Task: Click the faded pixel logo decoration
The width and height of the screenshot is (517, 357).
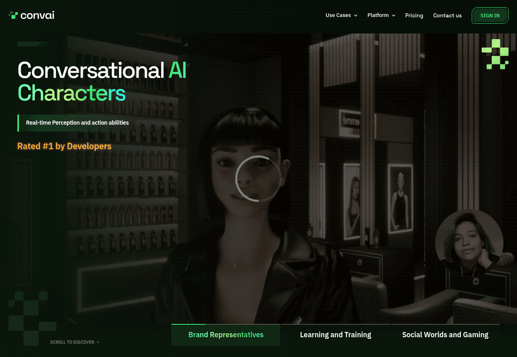Action: (x=32, y=318)
